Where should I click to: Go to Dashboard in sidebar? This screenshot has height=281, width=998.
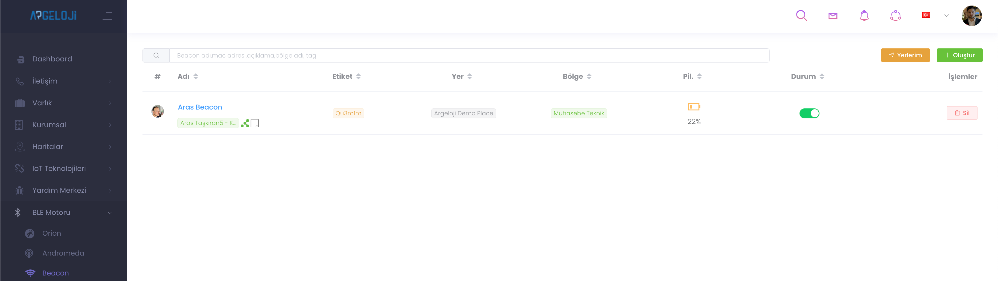[x=52, y=59]
